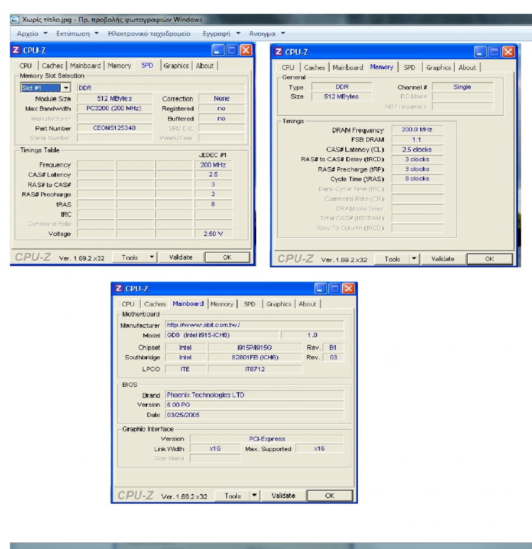Screen dimensions: 532x549
Task: Switch to Memory tab in SPD window
Action: [x=119, y=66]
